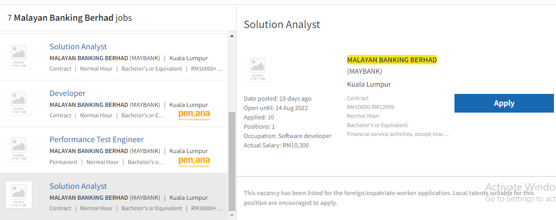
Task: Click the first Solution Analyst placeholder logo
Action: (x=19, y=55)
